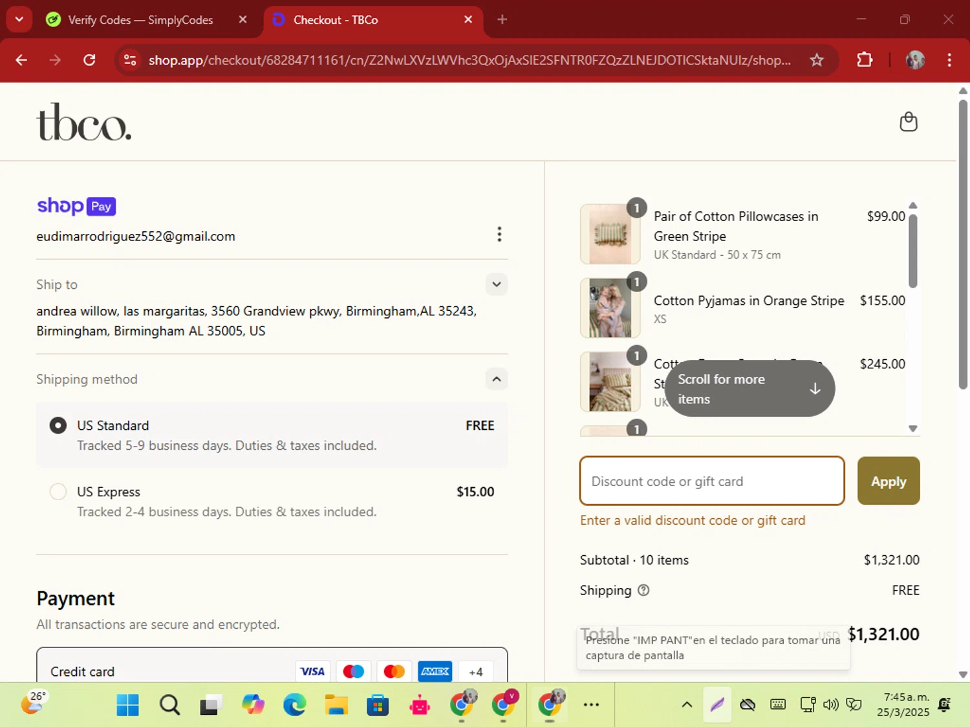Launch Microsoft Edge from the taskbar
Image resolution: width=970 pixels, height=727 pixels.
(x=294, y=705)
